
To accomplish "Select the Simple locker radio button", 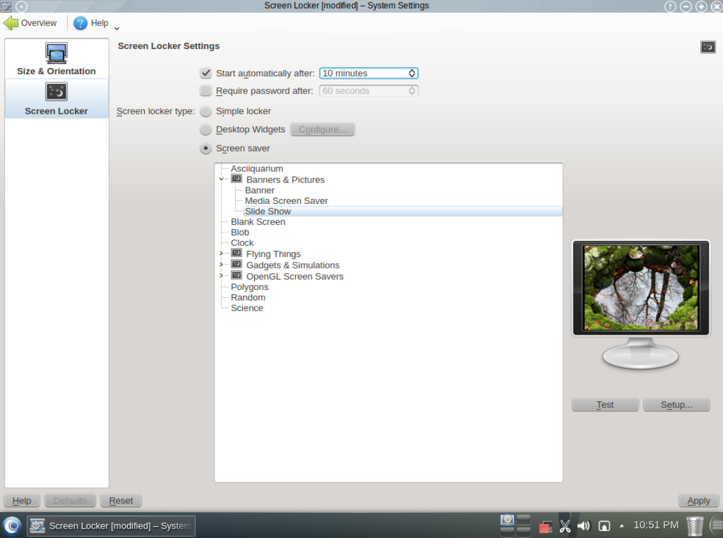I will 206,111.
